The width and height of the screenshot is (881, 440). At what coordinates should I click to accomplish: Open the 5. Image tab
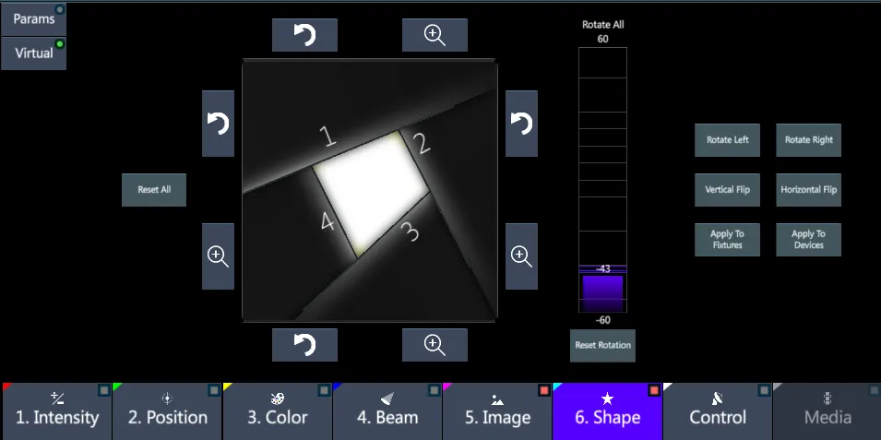pyautogui.click(x=497, y=411)
